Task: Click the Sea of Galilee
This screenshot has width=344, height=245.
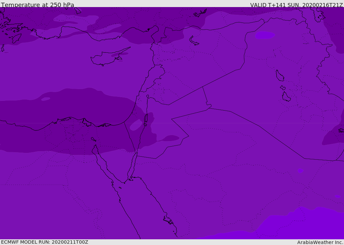Action: tap(148, 96)
